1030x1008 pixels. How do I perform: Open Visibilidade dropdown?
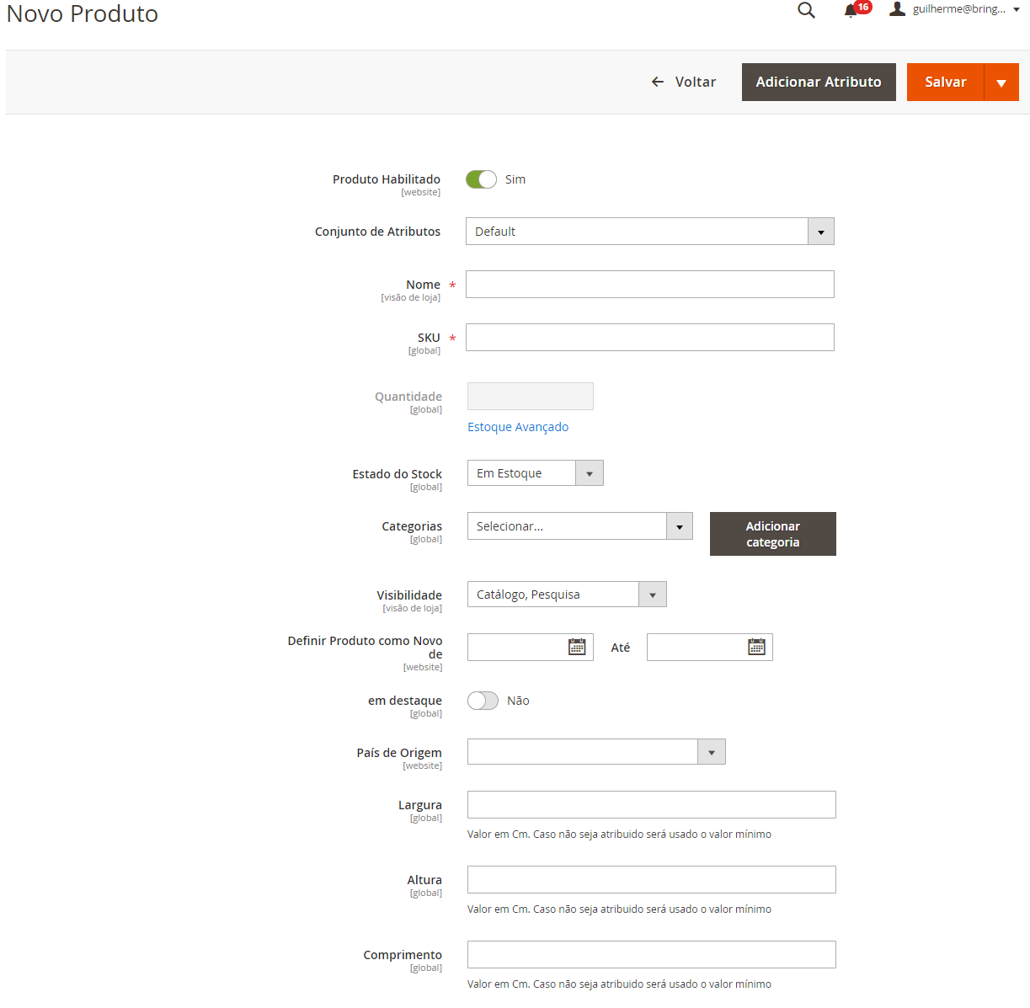567,595
